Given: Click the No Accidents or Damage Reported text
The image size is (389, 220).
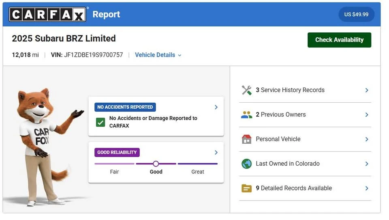Looking at the screenshot, I should 153,122.
